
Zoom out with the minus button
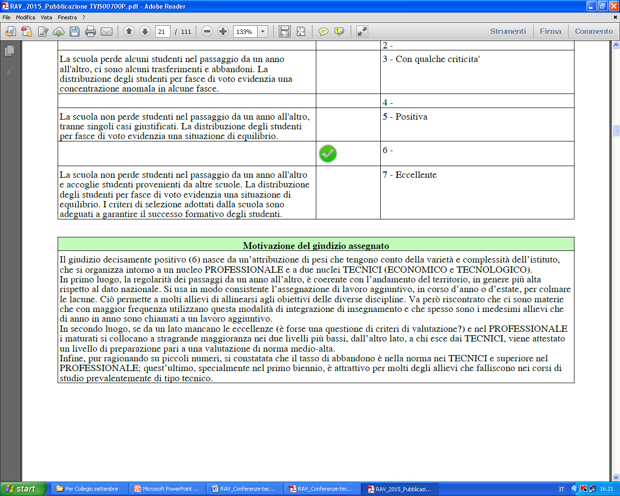point(207,31)
